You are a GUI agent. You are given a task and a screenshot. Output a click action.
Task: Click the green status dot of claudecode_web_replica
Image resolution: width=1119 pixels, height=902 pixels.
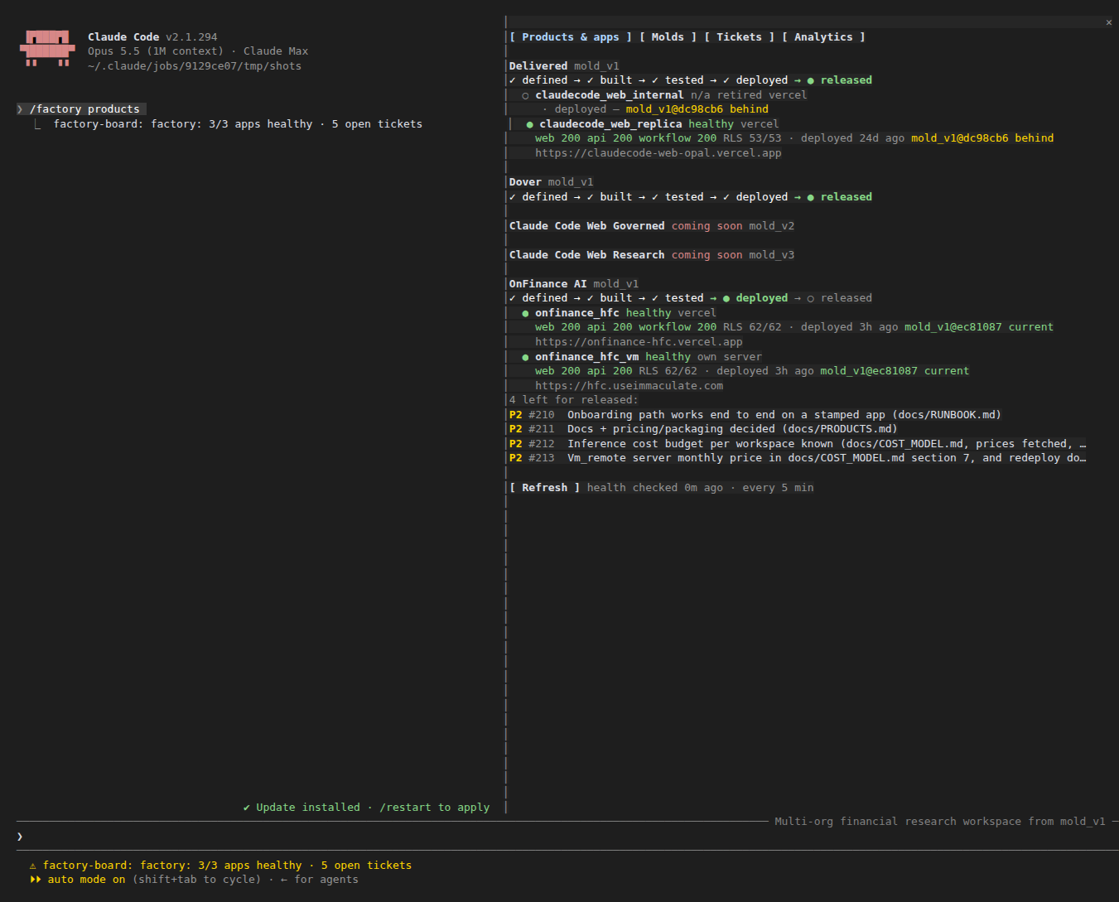[x=530, y=124]
